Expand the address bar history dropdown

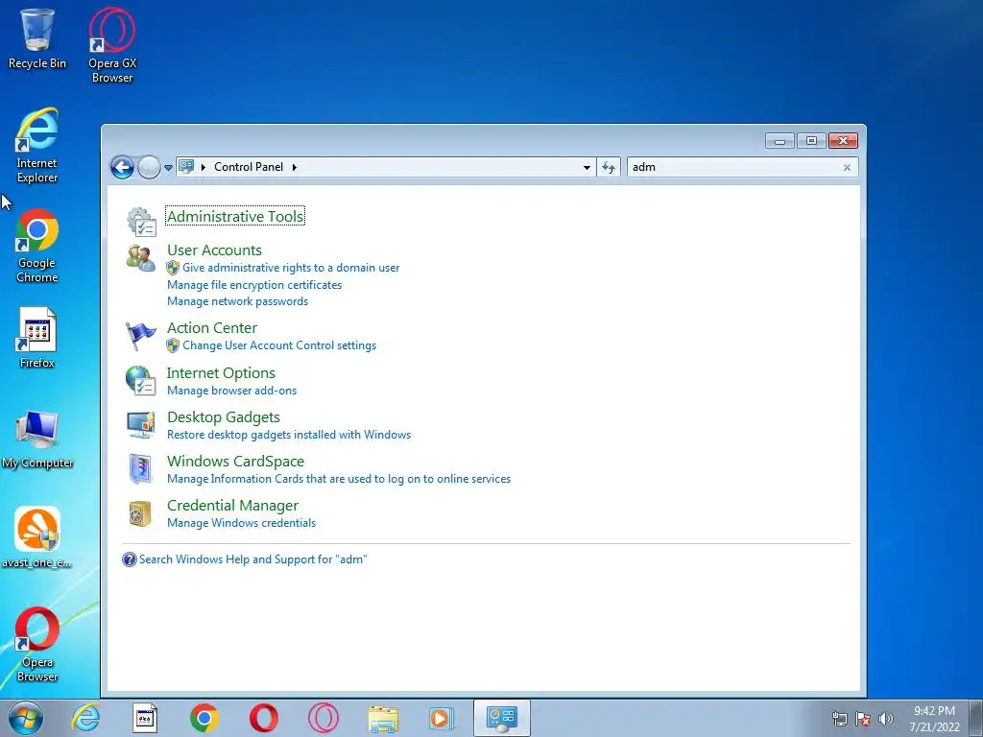[587, 167]
